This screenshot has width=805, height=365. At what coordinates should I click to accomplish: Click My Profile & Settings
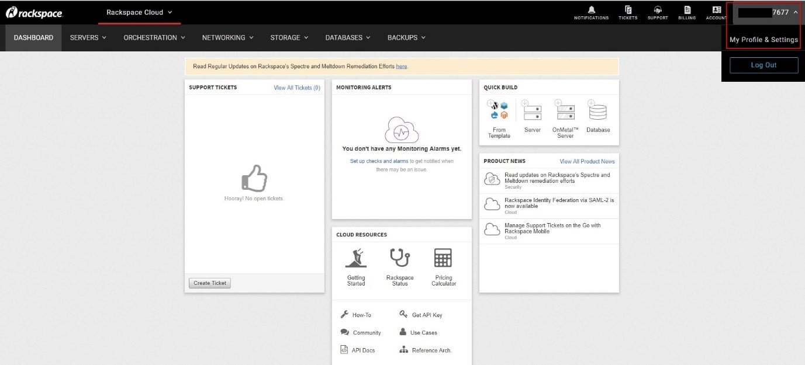click(x=763, y=40)
